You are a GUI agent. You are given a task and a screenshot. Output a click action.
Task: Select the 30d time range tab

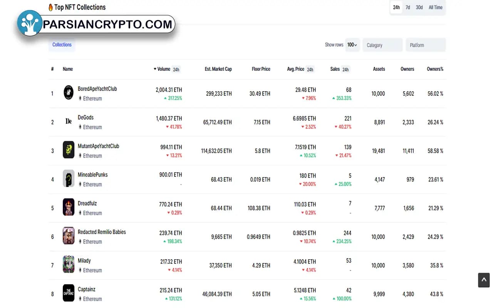click(419, 7)
